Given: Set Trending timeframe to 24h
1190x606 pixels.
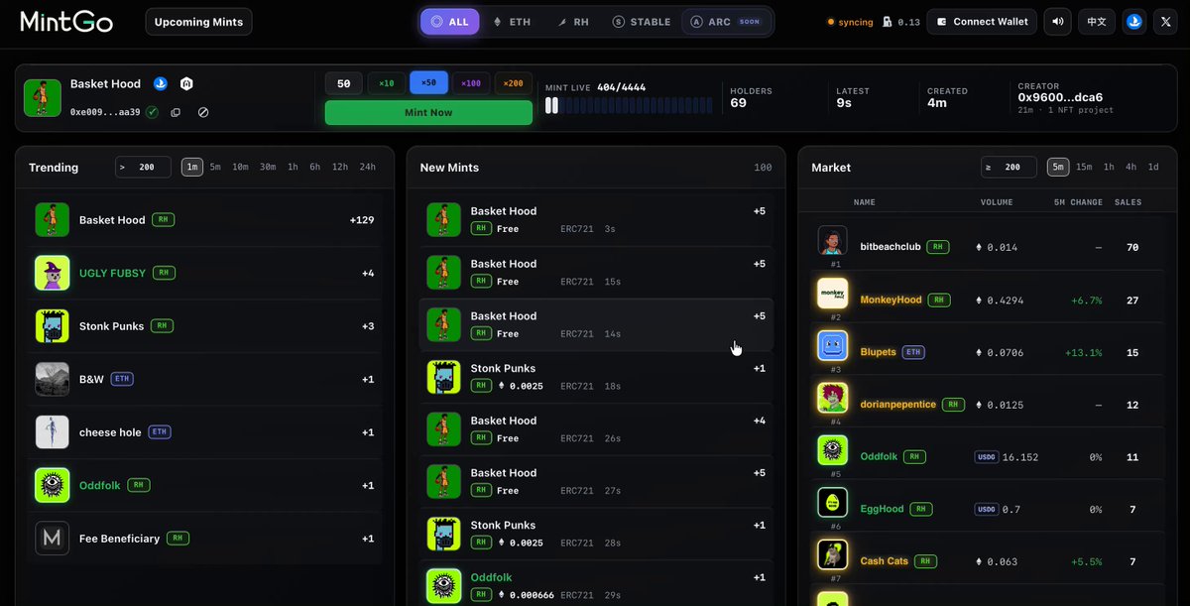Looking at the screenshot, I should click(x=368, y=167).
